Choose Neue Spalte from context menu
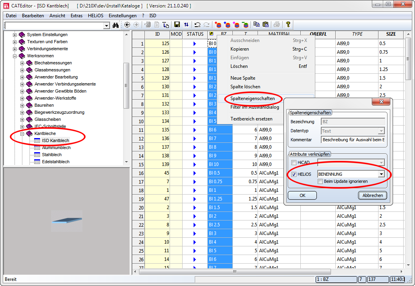This screenshot has height=286, width=415. pos(266,78)
